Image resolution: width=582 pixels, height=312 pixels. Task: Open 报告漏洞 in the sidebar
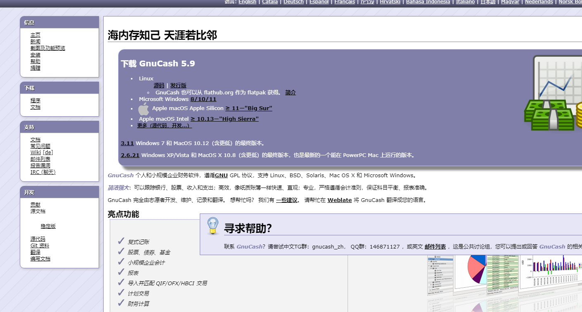pyautogui.click(x=40, y=166)
